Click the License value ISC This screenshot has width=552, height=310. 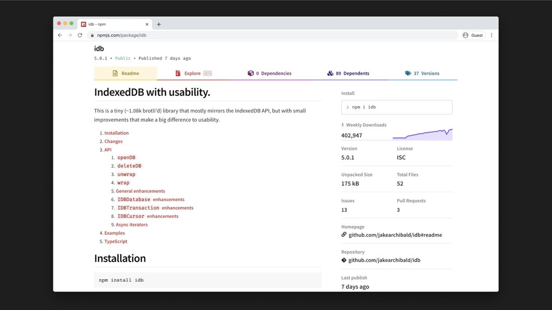point(401,158)
